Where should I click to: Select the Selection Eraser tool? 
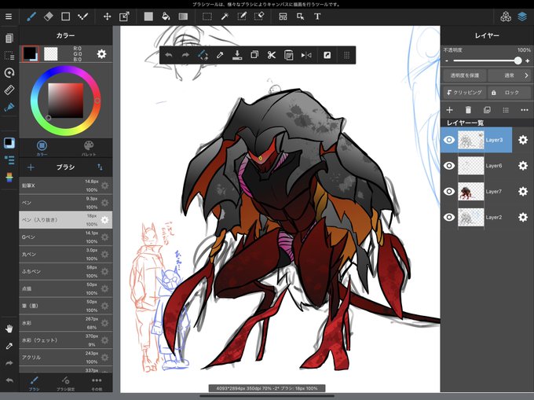pyautogui.click(x=259, y=17)
